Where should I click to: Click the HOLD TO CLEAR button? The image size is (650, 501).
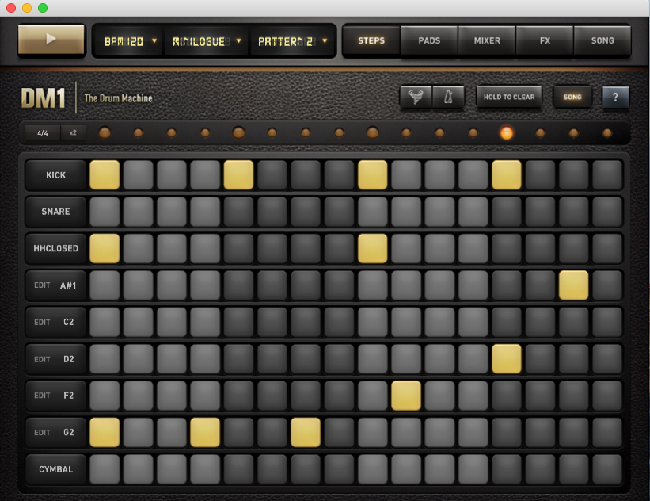coord(509,97)
